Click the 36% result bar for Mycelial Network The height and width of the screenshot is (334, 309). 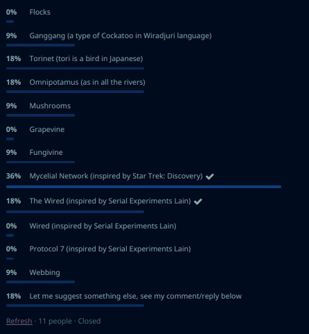[143, 187]
